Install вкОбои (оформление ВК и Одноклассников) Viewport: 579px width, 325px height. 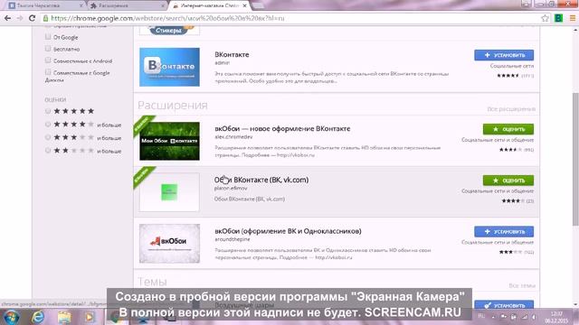tap(504, 231)
